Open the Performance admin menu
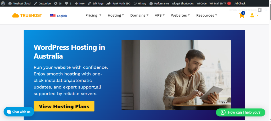Screen dimensions: 271x121 tap(159, 3)
